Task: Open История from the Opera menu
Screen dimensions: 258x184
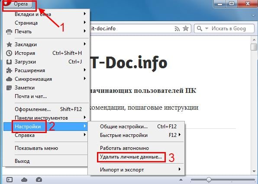Action: 46,53
